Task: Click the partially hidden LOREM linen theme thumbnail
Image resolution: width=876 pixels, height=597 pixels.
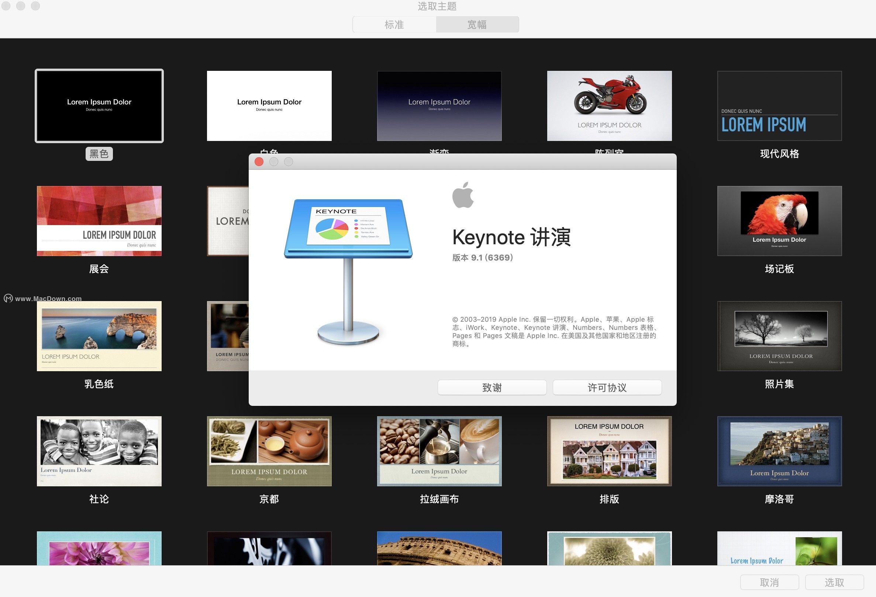Action: (228, 221)
